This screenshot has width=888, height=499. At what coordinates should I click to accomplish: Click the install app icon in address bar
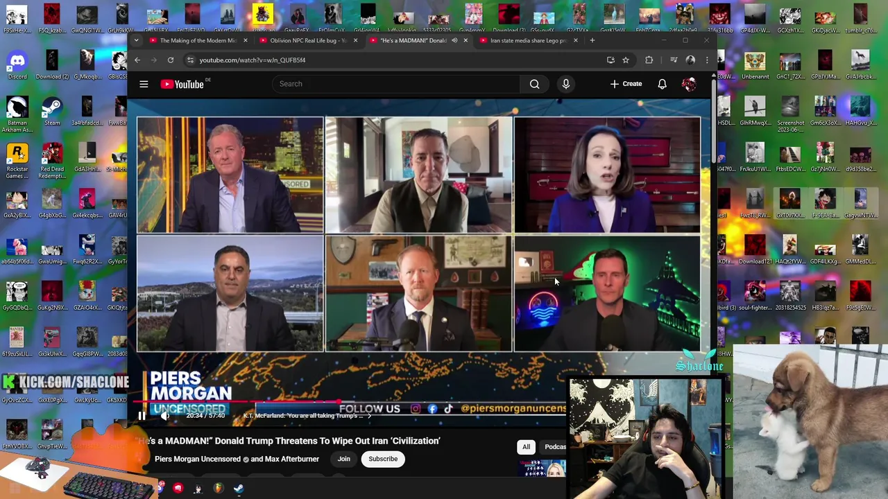(x=610, y=60)
